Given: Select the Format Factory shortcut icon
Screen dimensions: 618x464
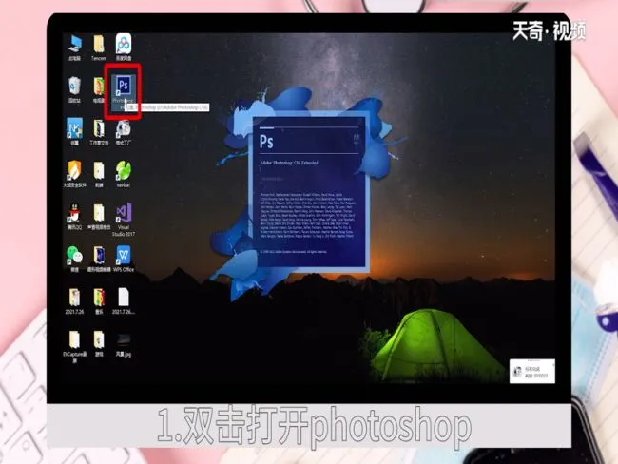Looking at the screenshot, I should click(124, 132).
